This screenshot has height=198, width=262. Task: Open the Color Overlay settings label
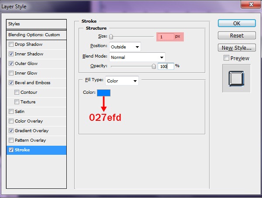pyautogui.click(x=29, y=121)
